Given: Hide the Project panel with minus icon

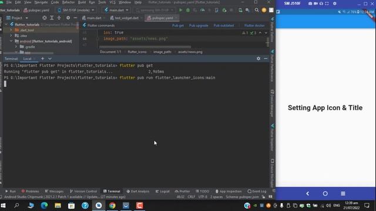Looking at the screenshot, I should tap(75, 18).
